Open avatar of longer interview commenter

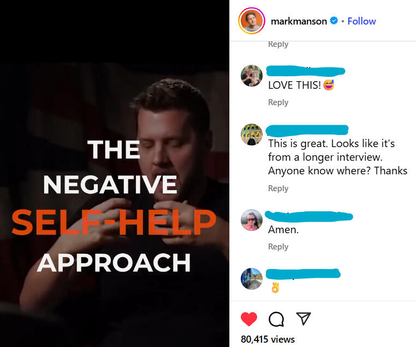pos(252,135)
